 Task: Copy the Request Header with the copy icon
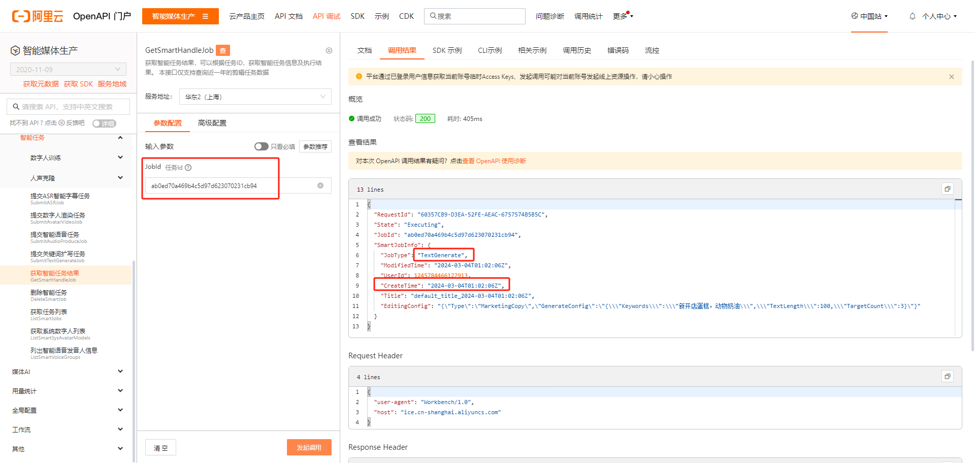(x=948, y=377)
